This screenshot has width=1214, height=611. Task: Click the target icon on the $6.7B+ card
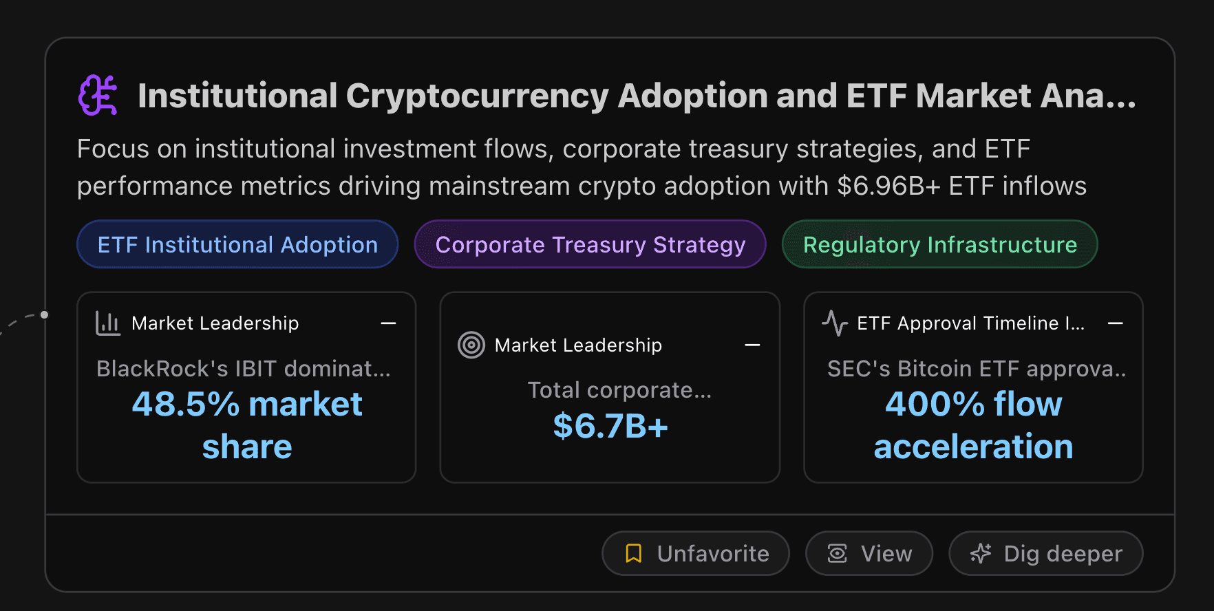pyautogui.click(x=471, y=345)
